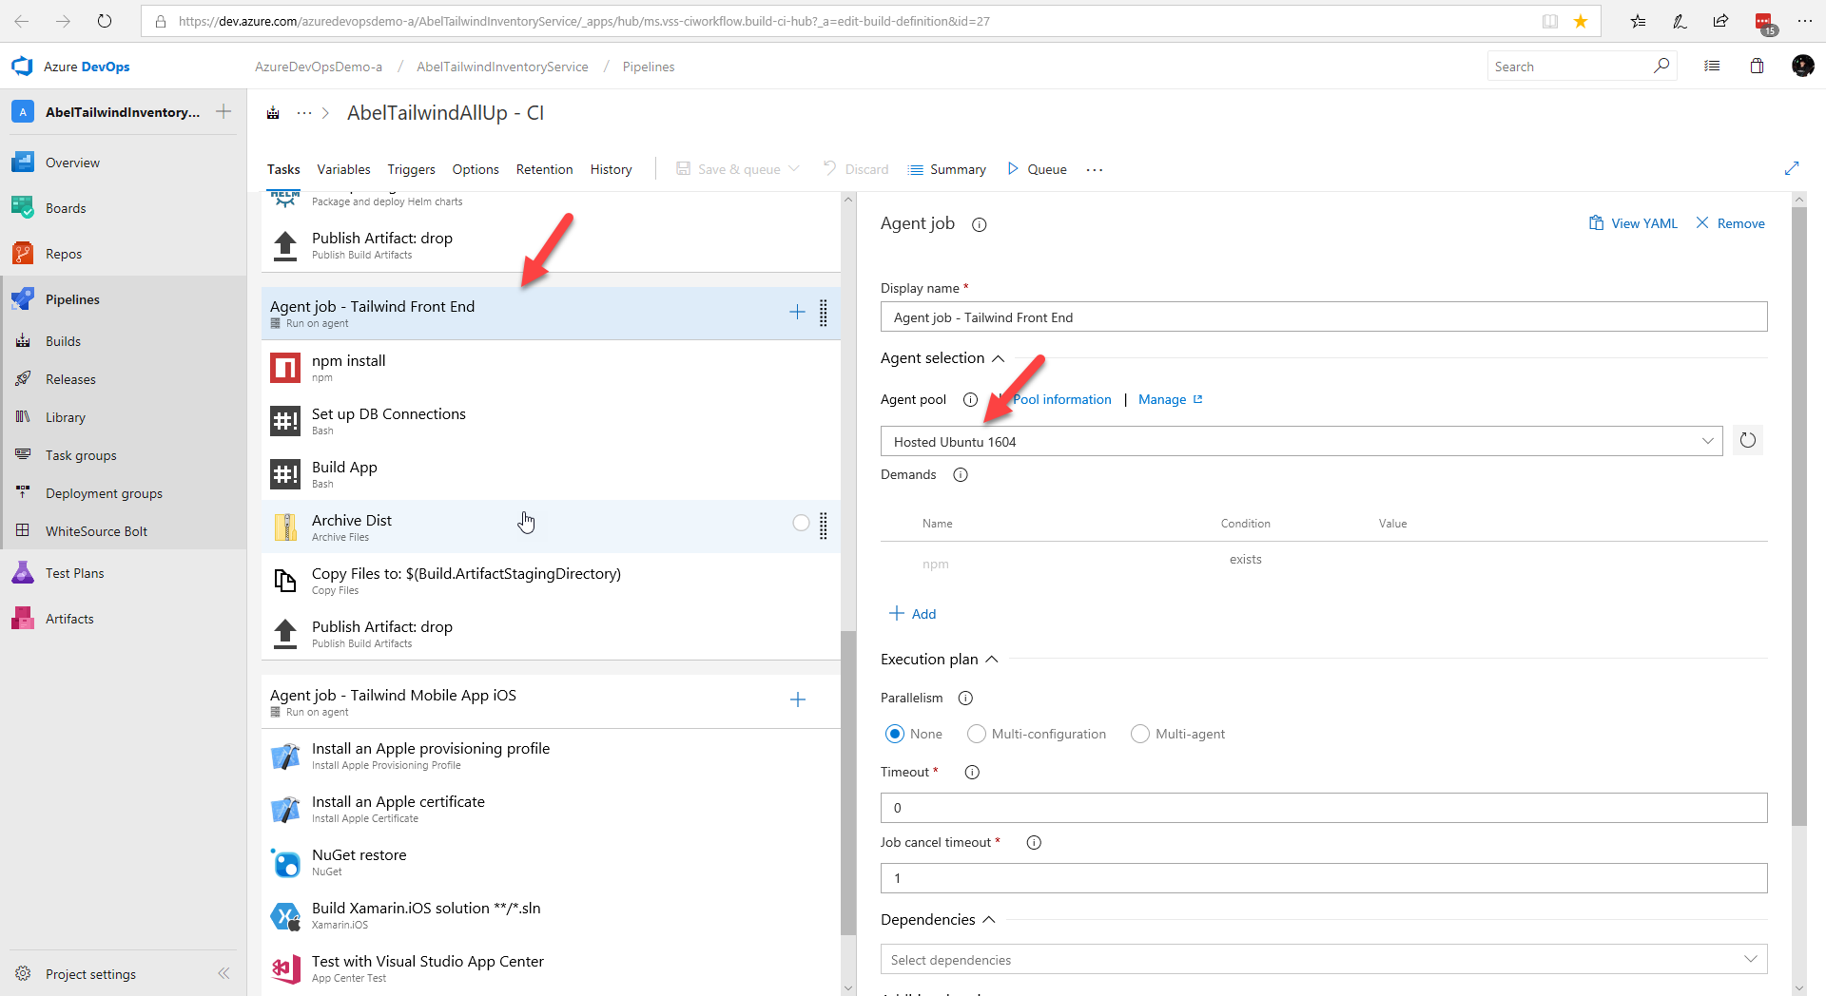Switch to the Variables tab

pos(343,169)
